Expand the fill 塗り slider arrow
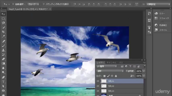This screenshot has width=172, height=96. click(x=144, y=76)
